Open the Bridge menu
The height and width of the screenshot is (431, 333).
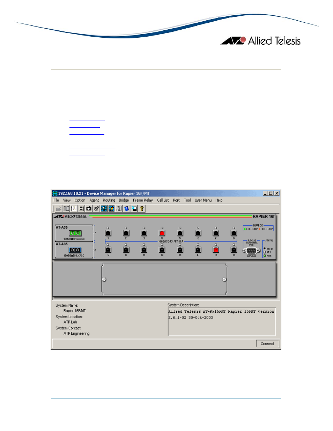[x=124, y=200]
